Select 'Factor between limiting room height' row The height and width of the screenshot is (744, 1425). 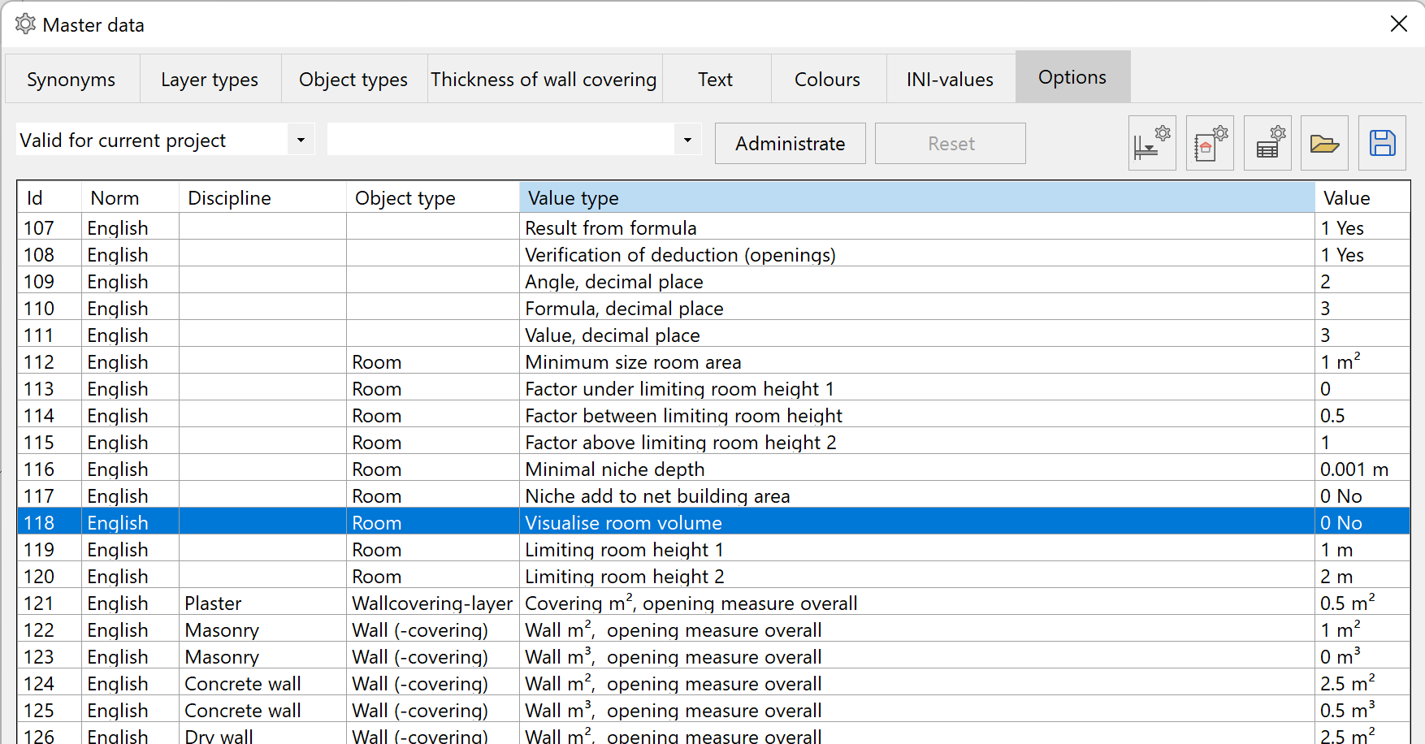coord(713,415)
